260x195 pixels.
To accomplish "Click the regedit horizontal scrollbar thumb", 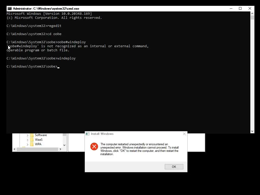I will (38, 149).
